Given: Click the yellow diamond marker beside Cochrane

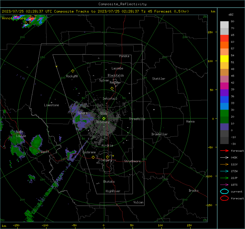Looking at the screenshot, I should click(93, 157).
